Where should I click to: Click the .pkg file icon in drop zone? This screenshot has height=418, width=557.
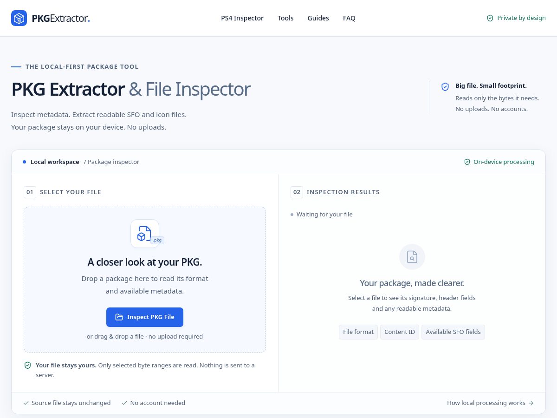click(x=145, y=234)
